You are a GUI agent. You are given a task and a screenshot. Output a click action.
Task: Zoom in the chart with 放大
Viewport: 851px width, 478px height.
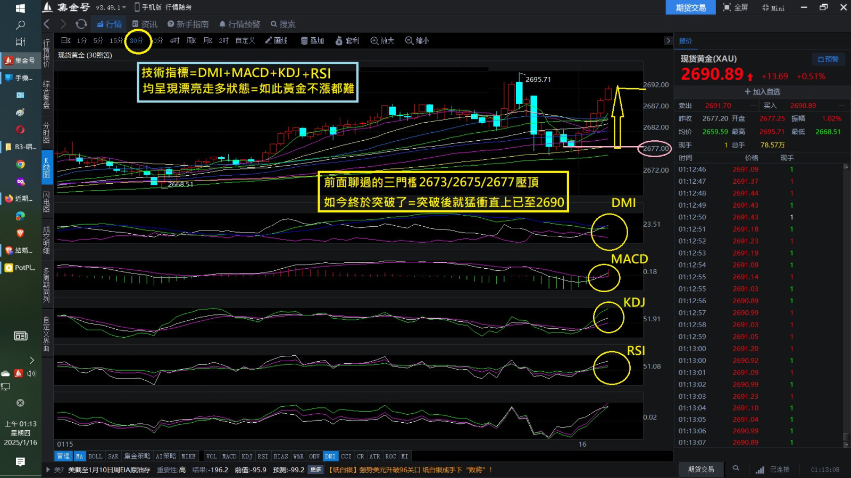[x=382, y=40]
